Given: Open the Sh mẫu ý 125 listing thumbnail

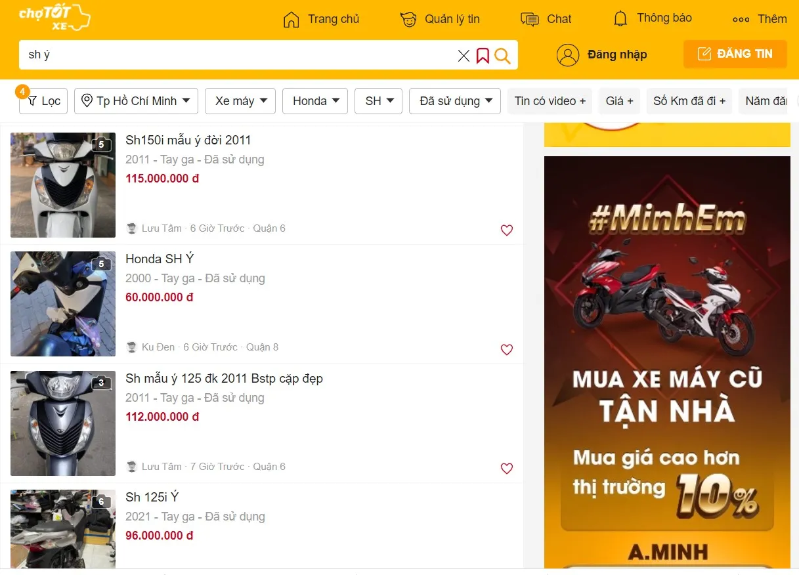Looking at the screenshot, I should click(x=62, y=423).
